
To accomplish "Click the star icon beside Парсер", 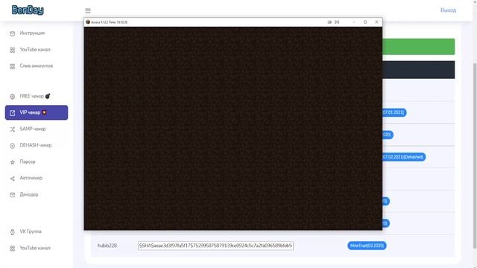I will click(12, 162).
